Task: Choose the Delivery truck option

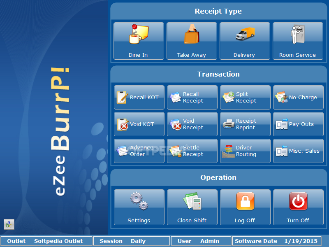Action: (x=245, y=41)
